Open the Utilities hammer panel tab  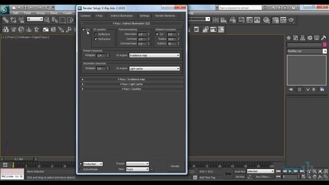[x=323, y=38]
